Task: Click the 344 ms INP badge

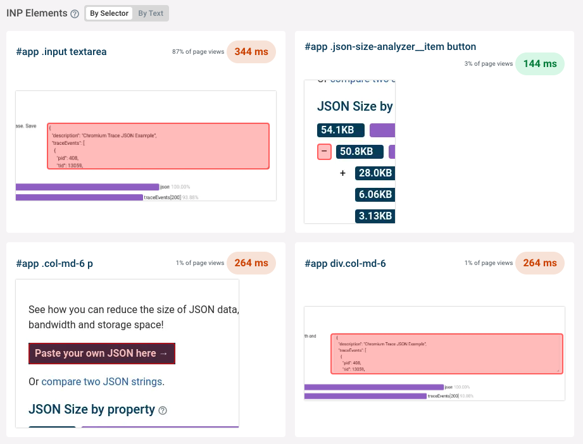Action: point(251,52)
